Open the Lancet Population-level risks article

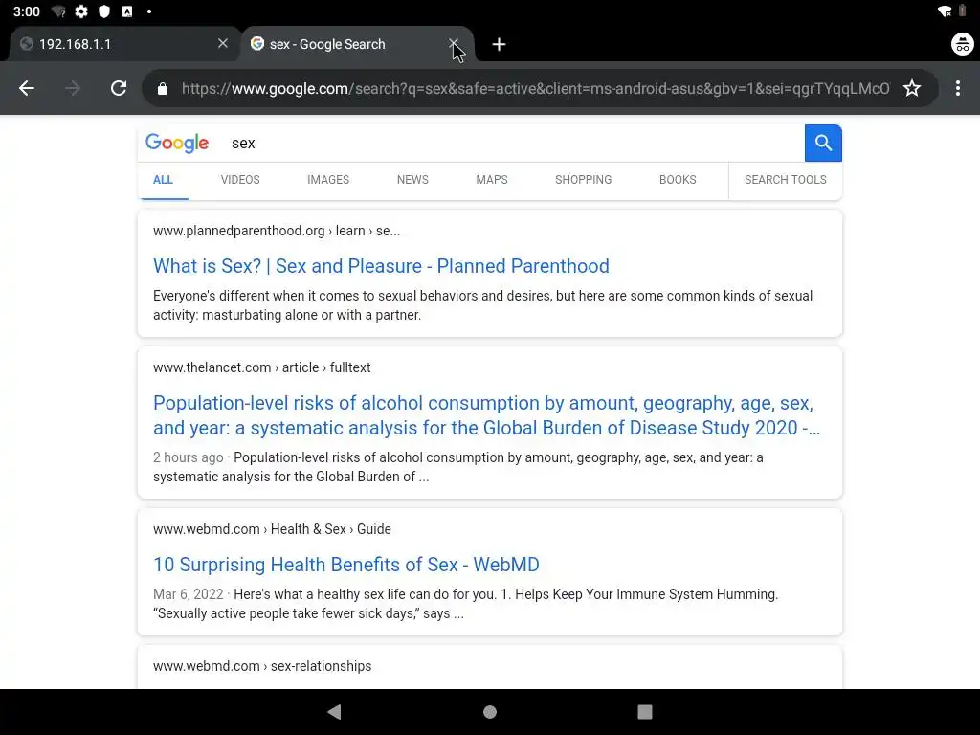(x=486, y=415)
